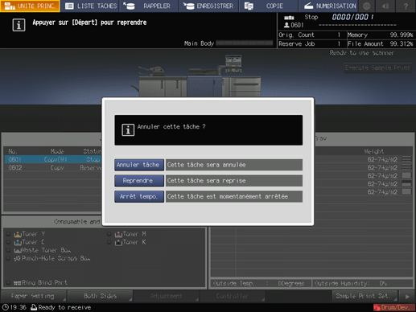
Task: Click the Punch-Hole Scraps Box icon
Action: [x=18, y=259]
